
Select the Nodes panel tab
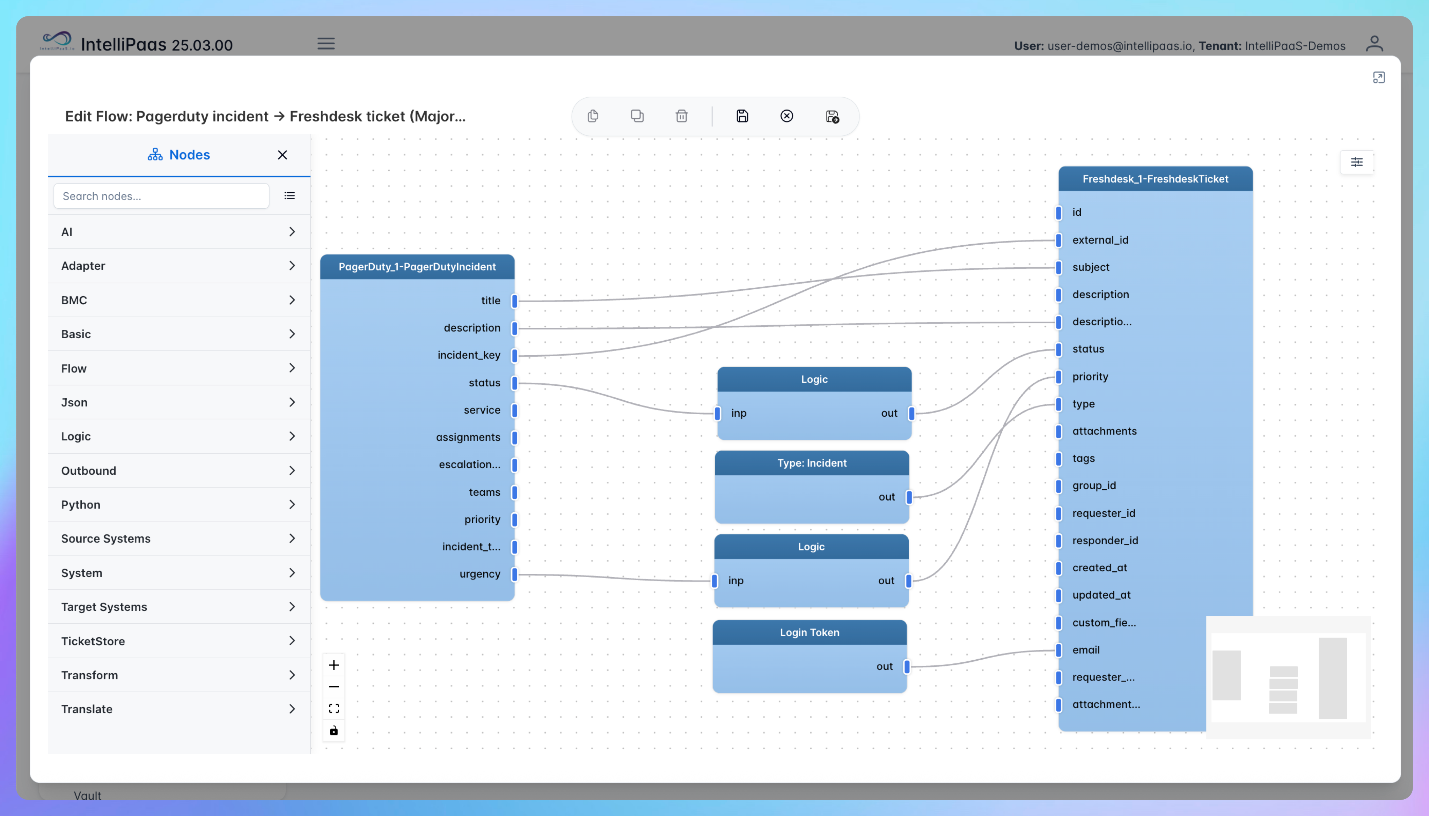point(179,155)
